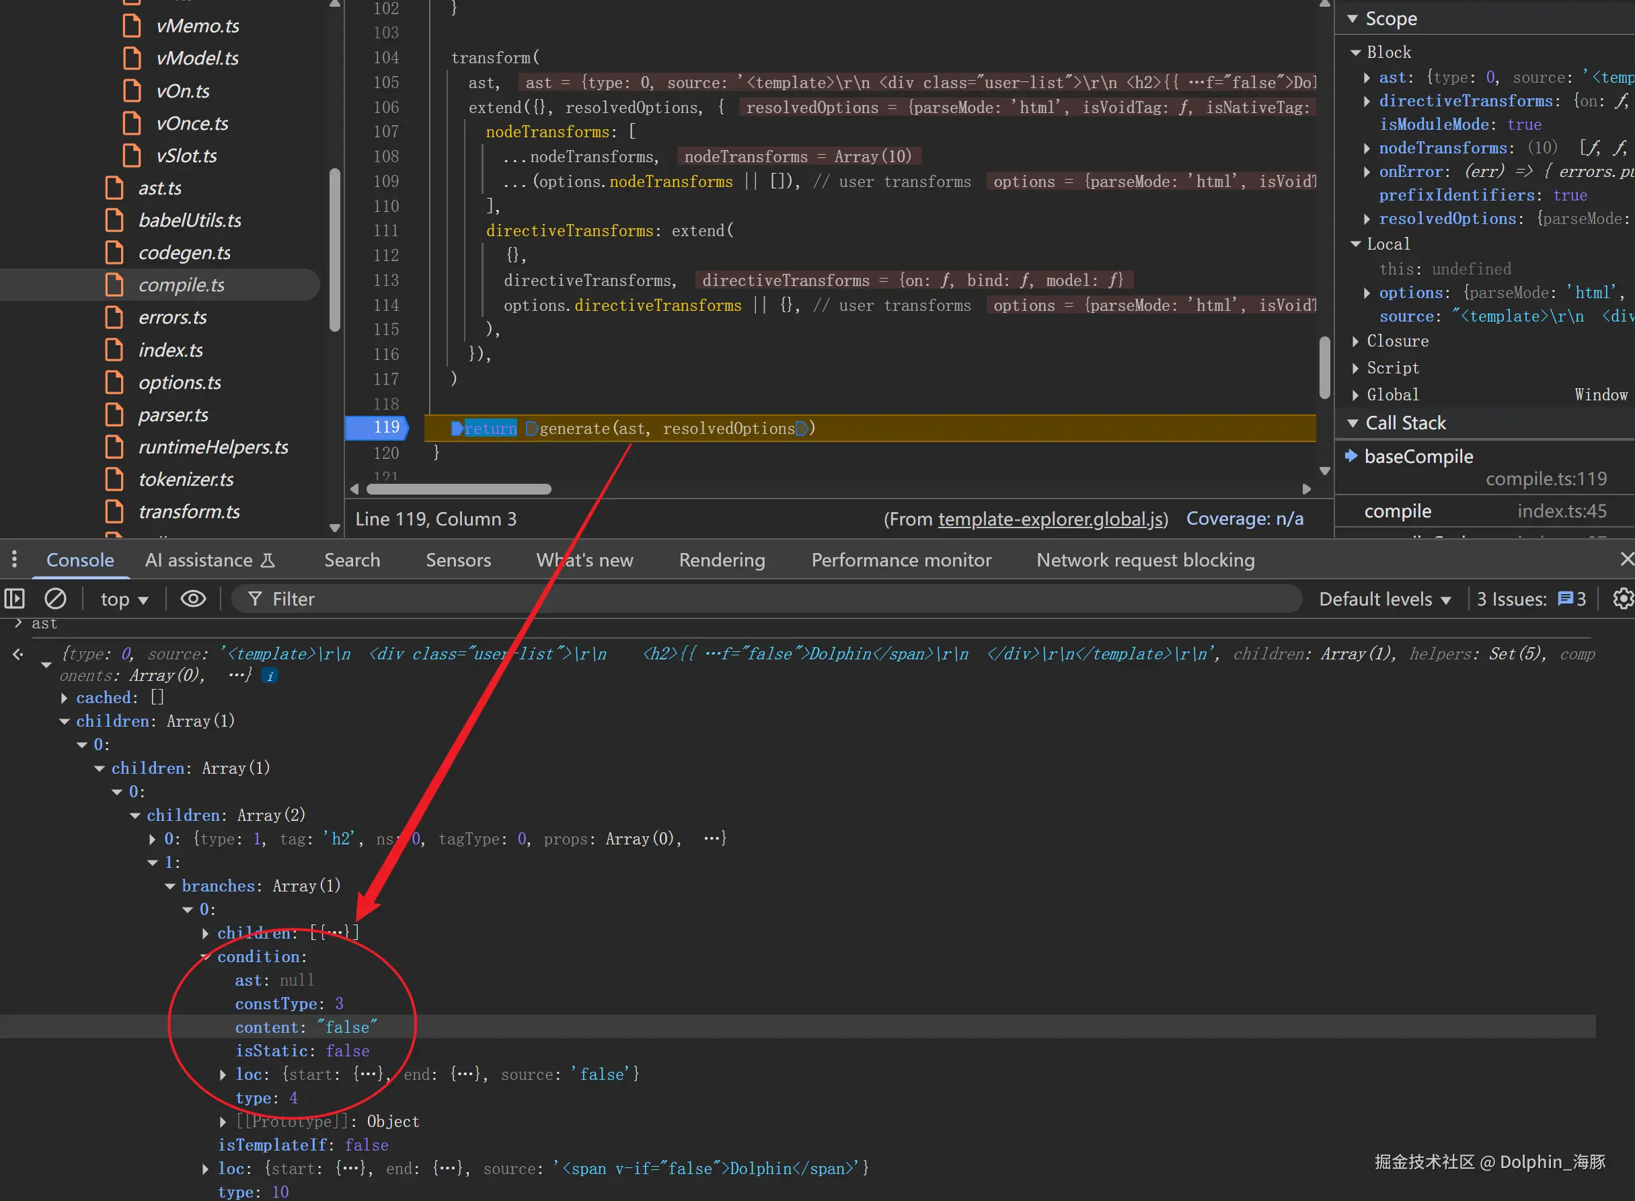Image resolution: width=1635 pixels, height=1201 pixels.
Task: Open runtimeHelpers.ts file
Action: point(213,447)
